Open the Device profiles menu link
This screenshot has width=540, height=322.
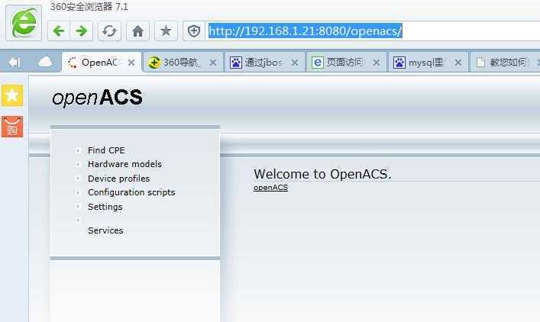coord(119,179)
